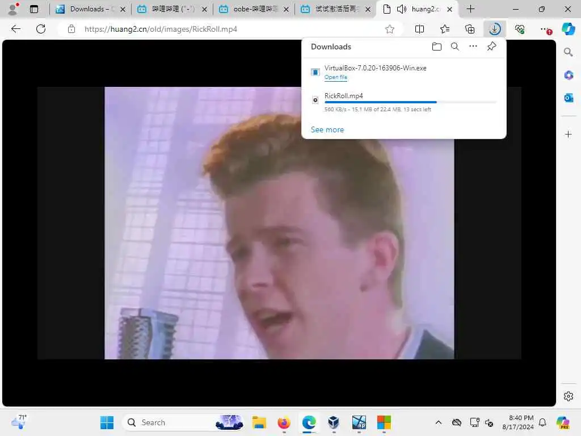This screenshot has width=581, height=436.
Task: Show hidden tray icons chevron
Action: click(x=439, y=422)
